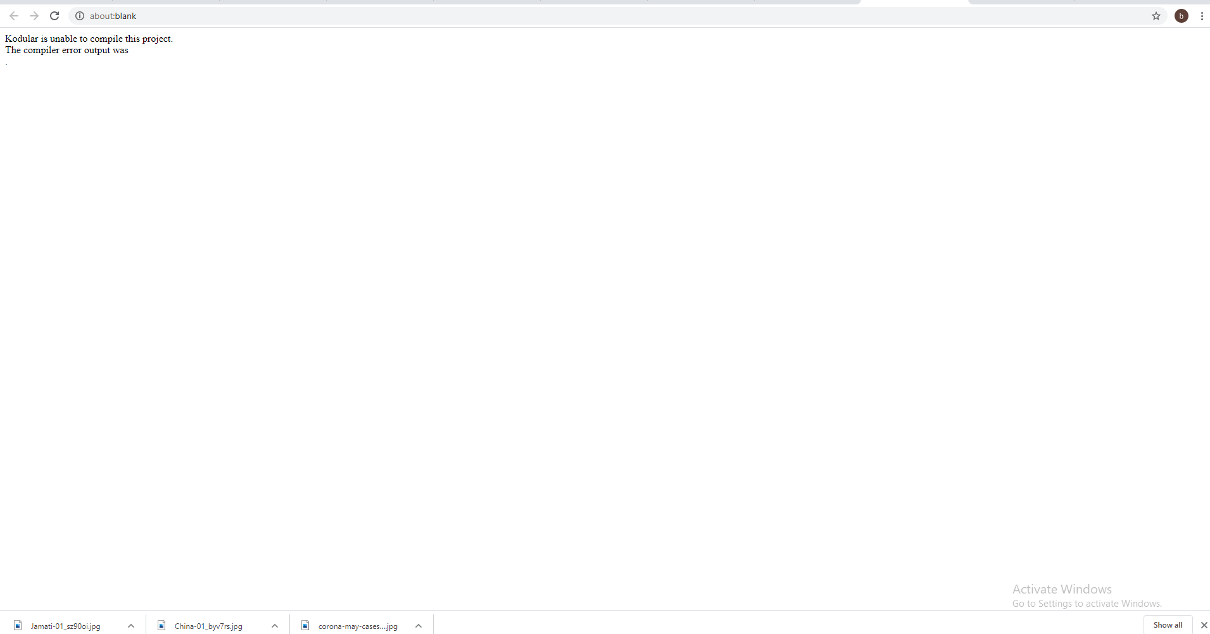
Task: Open the downloaded China-01_byv7rs.jpg file
Action: point(208,626)
